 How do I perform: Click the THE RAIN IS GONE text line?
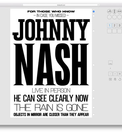click(51, 108)
